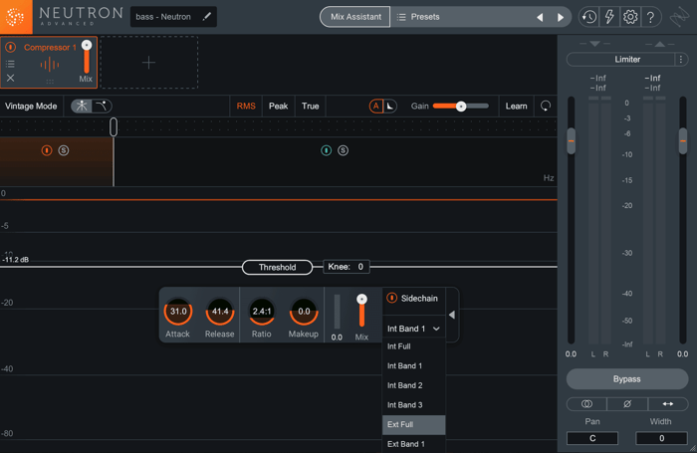Click the Bypass button
Screen dimensions: 697x453
pos(626,379)
